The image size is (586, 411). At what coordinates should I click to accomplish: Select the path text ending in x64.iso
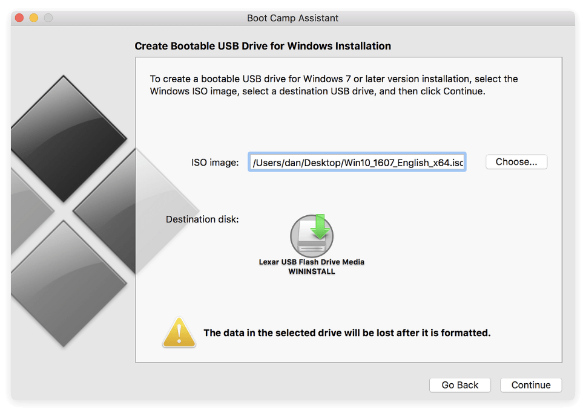click(357, 162)
